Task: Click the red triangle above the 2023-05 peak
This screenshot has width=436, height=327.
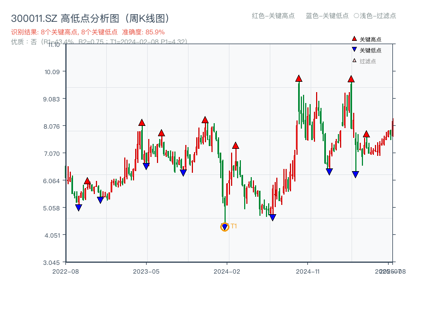Action: 142,123
